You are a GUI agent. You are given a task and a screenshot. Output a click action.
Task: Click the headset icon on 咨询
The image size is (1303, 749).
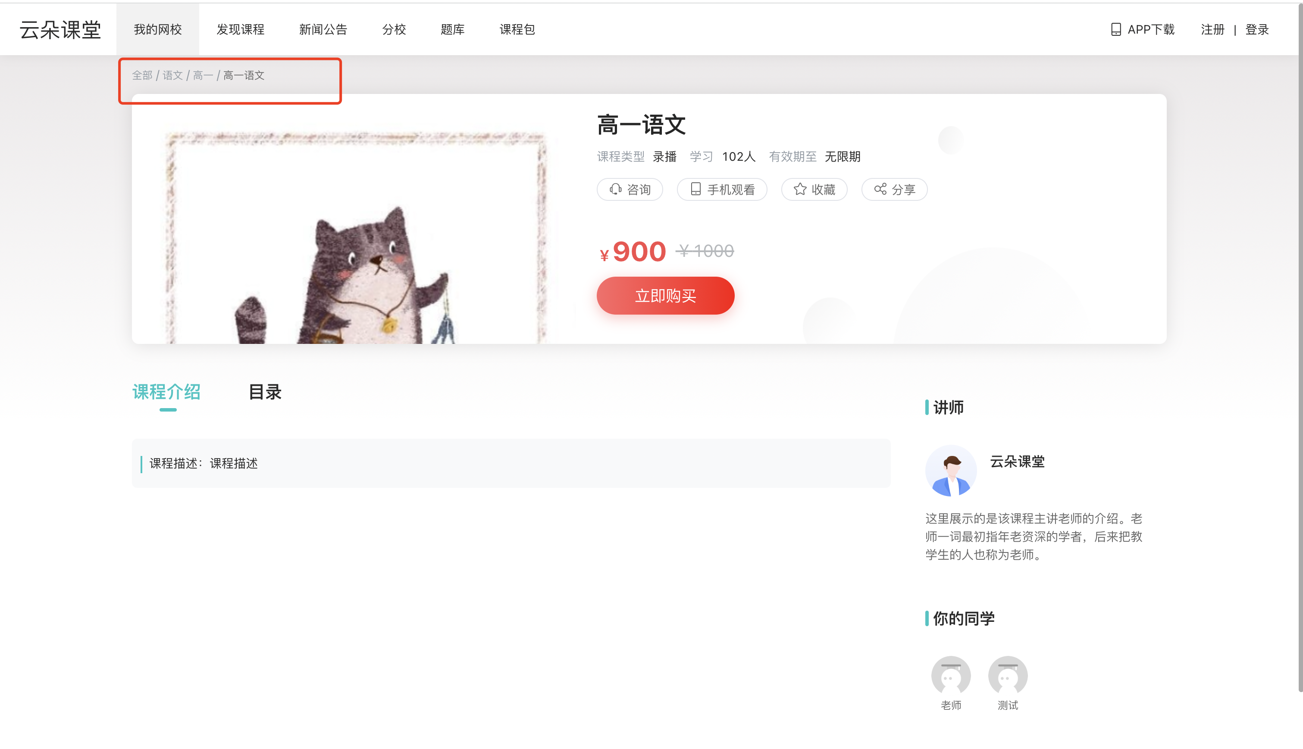tap(615, 189)
